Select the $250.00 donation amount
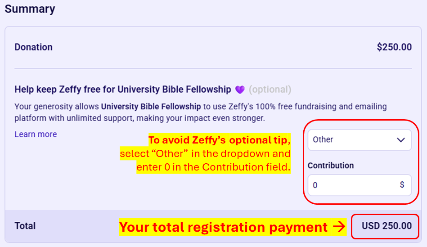The height and width of the screenshot is (247, 427). click(x=394, y=47)
